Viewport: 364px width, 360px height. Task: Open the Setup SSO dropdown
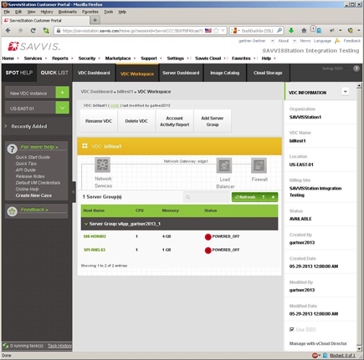click(x=346, y=68)
